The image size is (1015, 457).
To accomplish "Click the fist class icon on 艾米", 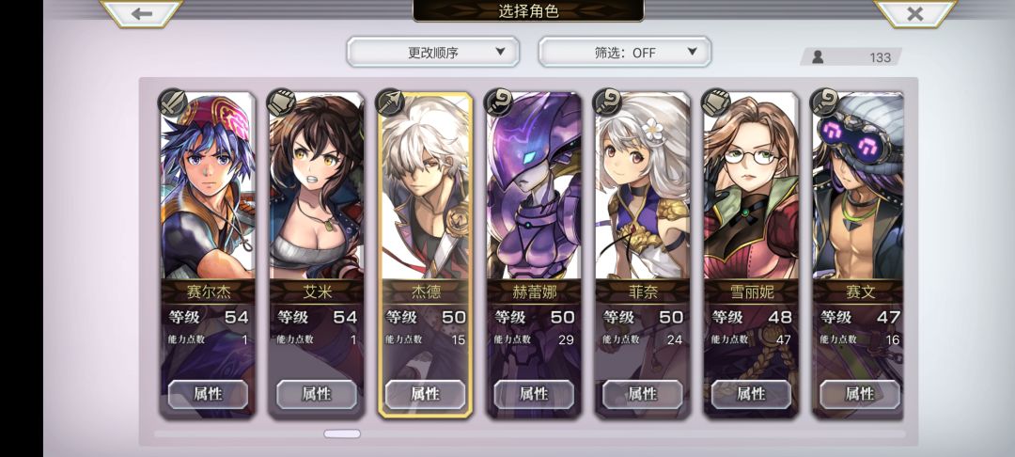I will tap(282, 102).
